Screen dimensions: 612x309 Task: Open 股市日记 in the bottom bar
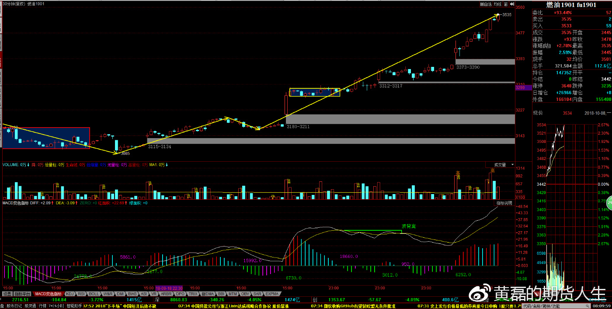click(14, 306)
